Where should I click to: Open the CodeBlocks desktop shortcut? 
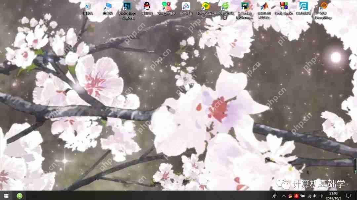coord(284,7)
